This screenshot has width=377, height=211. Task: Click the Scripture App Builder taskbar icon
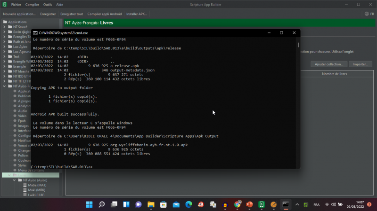click(x=261, y=204)
